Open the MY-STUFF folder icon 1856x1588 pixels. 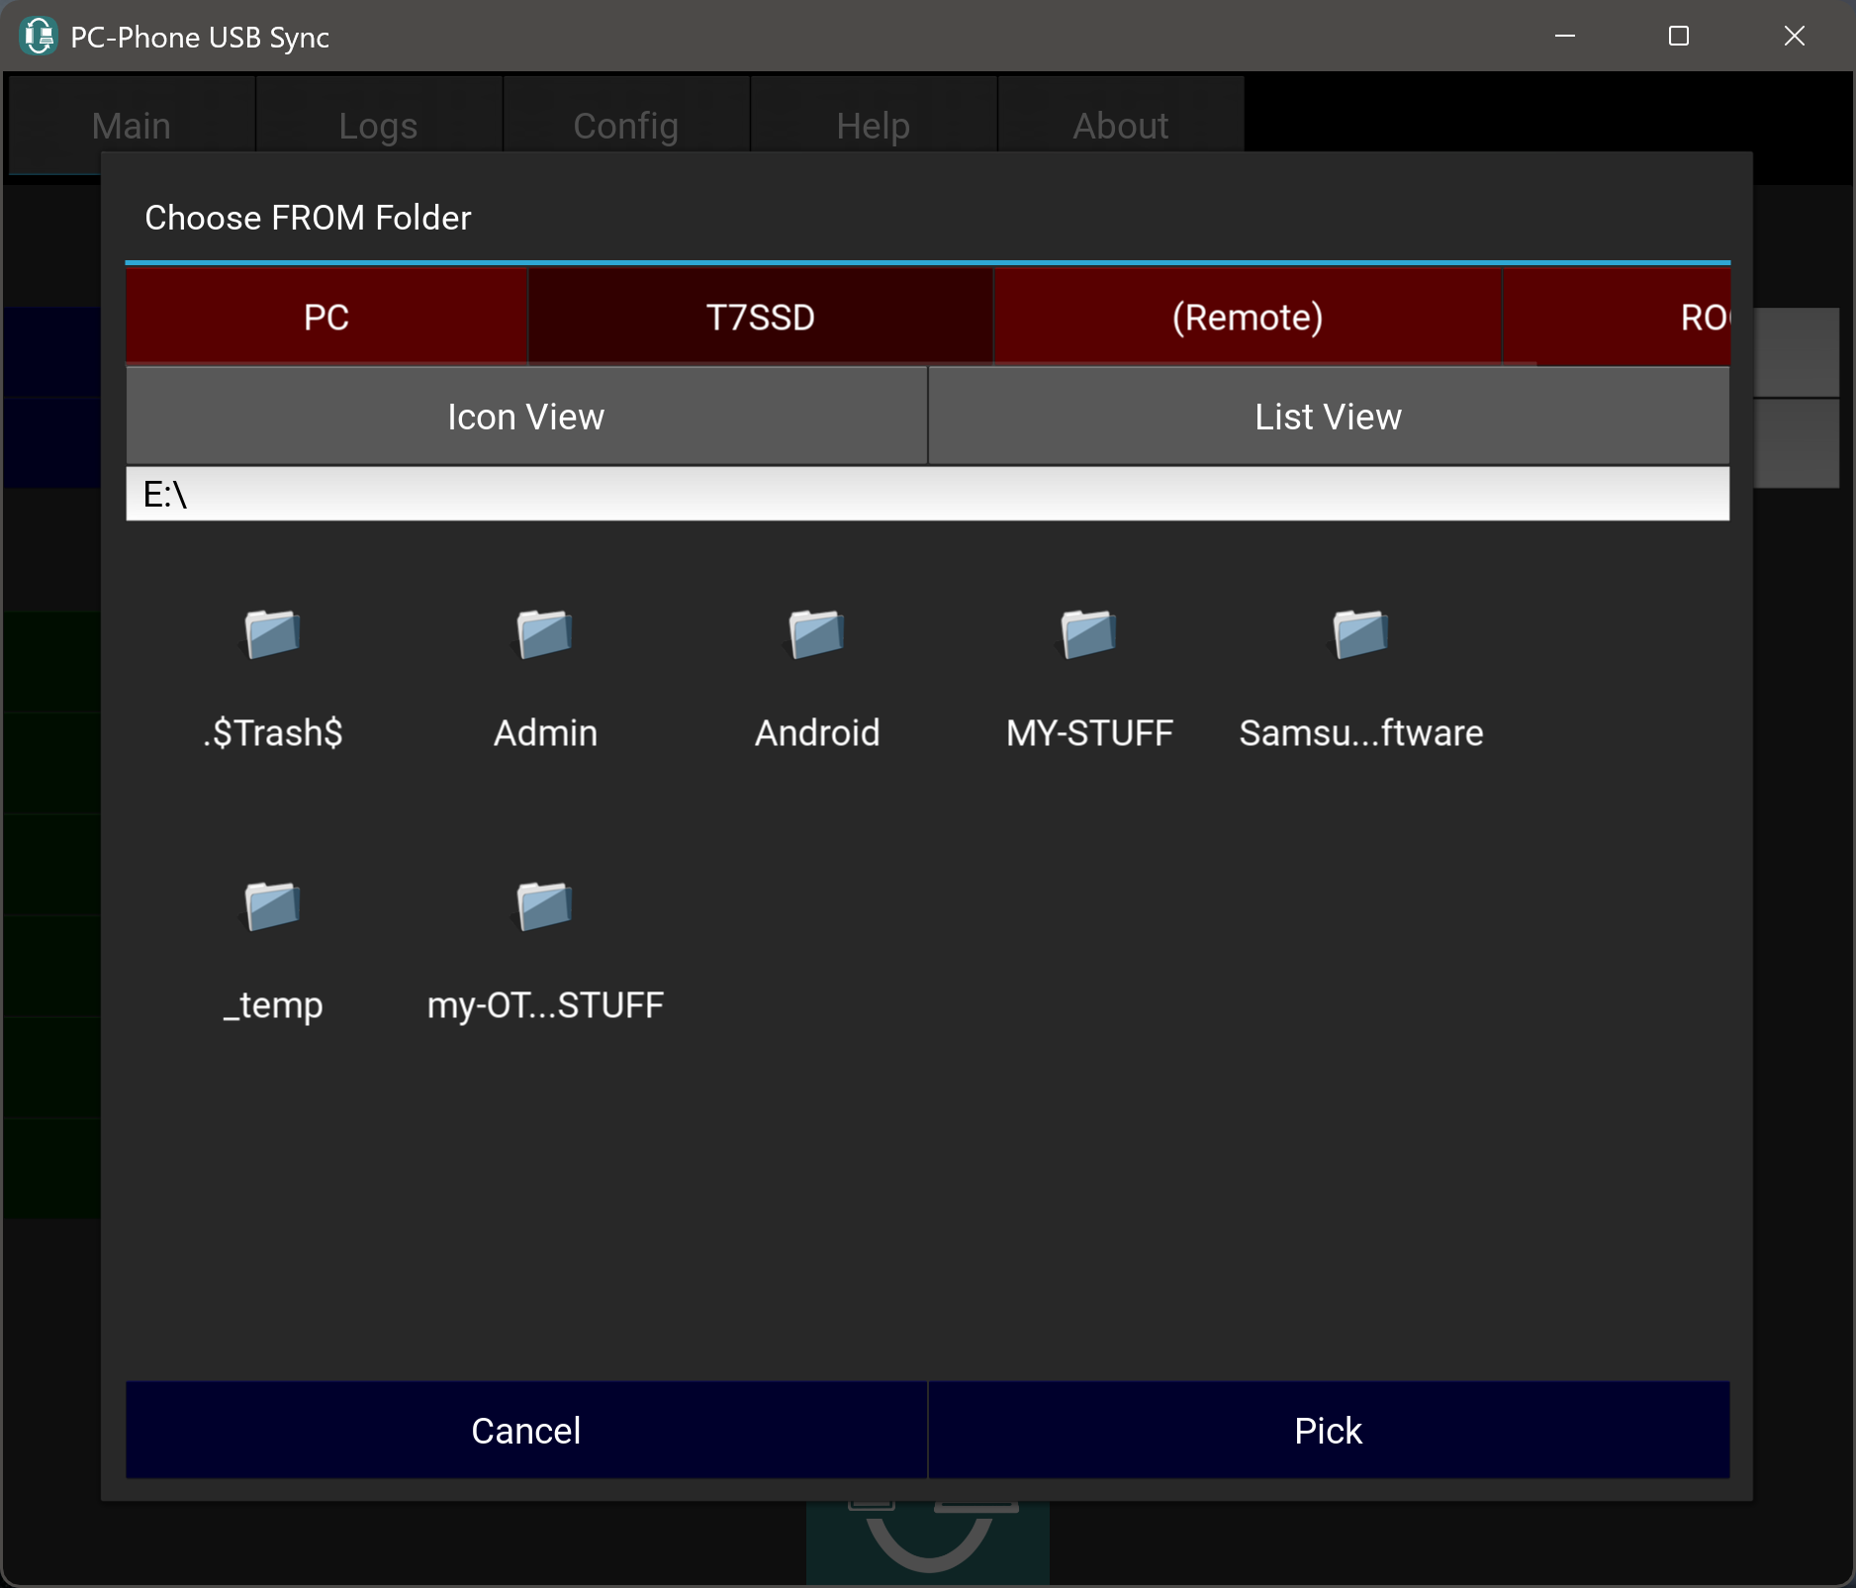[1088, 634]
